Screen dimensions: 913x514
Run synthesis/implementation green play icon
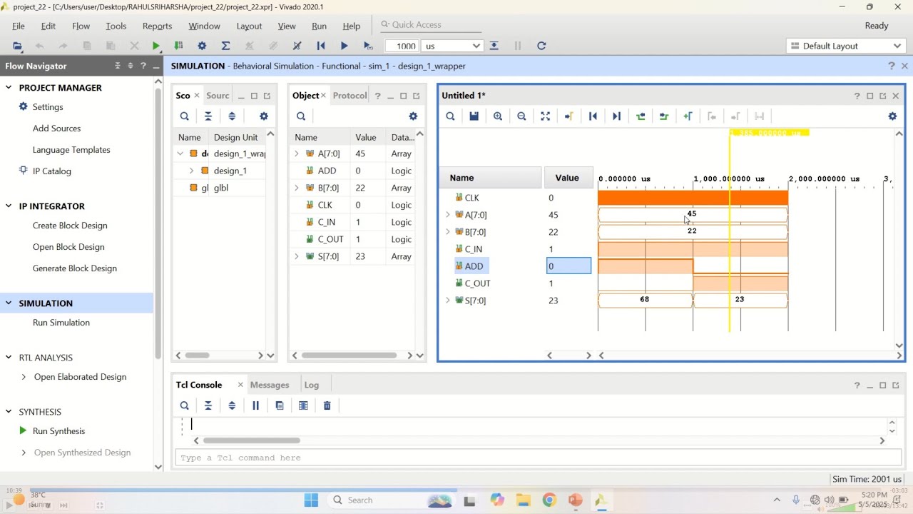(x=156, y=46)
